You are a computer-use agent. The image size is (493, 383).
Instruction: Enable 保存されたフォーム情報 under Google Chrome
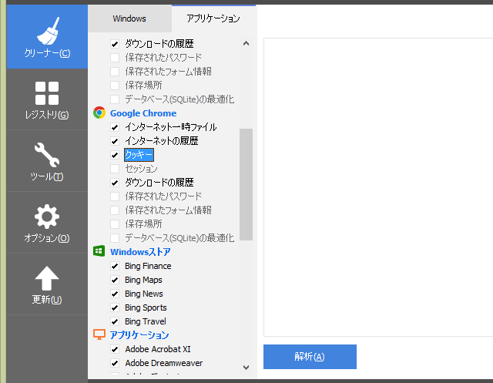(115, 210)
